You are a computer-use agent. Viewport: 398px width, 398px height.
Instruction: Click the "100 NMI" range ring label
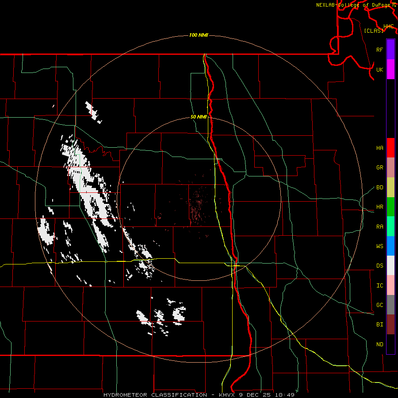click(x=199, y=35)
